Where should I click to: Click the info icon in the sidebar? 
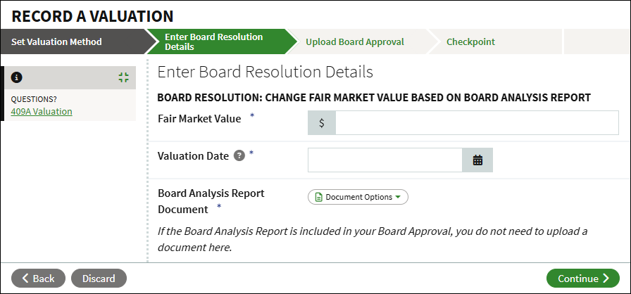click(16, 77)
